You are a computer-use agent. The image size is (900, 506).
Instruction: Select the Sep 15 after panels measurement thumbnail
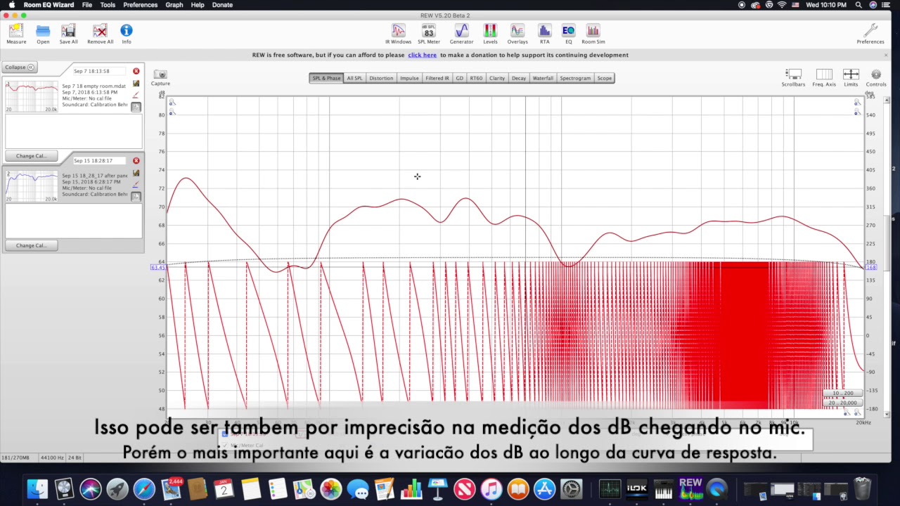[x=32, y=186]
